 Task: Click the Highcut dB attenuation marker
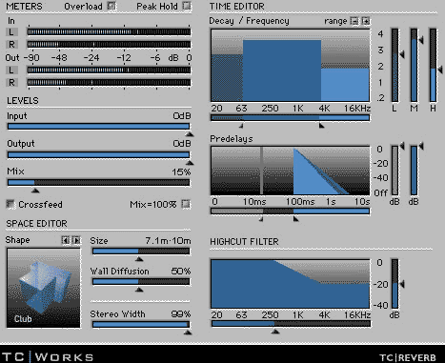(x=402, y=284)
